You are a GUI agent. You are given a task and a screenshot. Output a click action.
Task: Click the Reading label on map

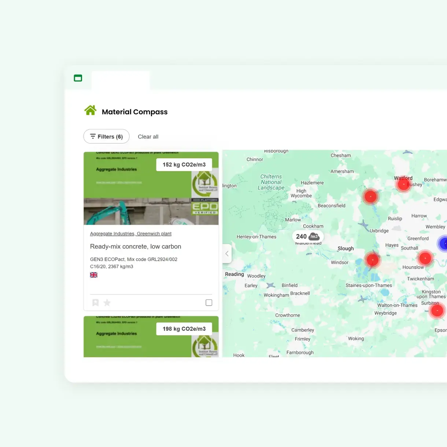point(234,274)
